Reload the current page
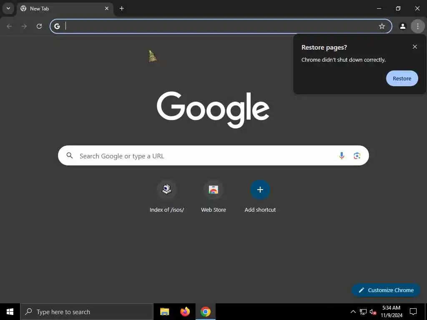Viewport: 427px width, 320px height. 39,26
